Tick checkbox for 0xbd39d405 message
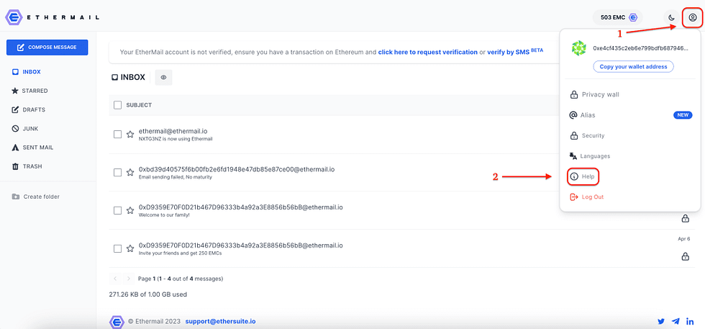Image resolution: width=705 pixels, height=329 pixels. click(x=118, y=172)
